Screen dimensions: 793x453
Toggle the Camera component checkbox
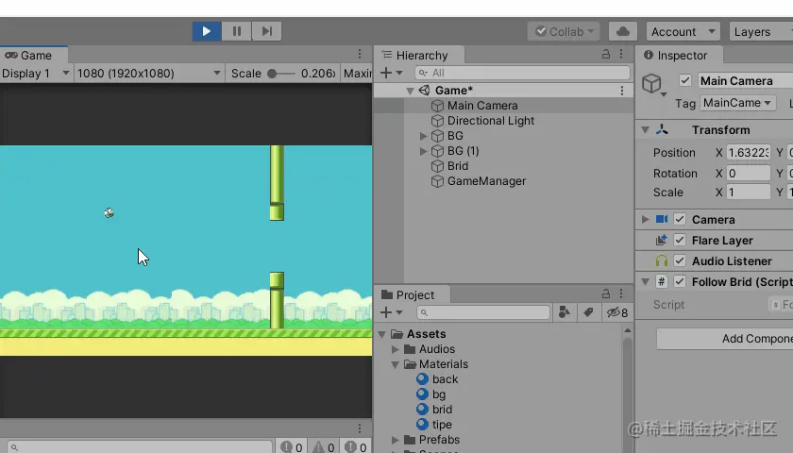tap(680, 219)
